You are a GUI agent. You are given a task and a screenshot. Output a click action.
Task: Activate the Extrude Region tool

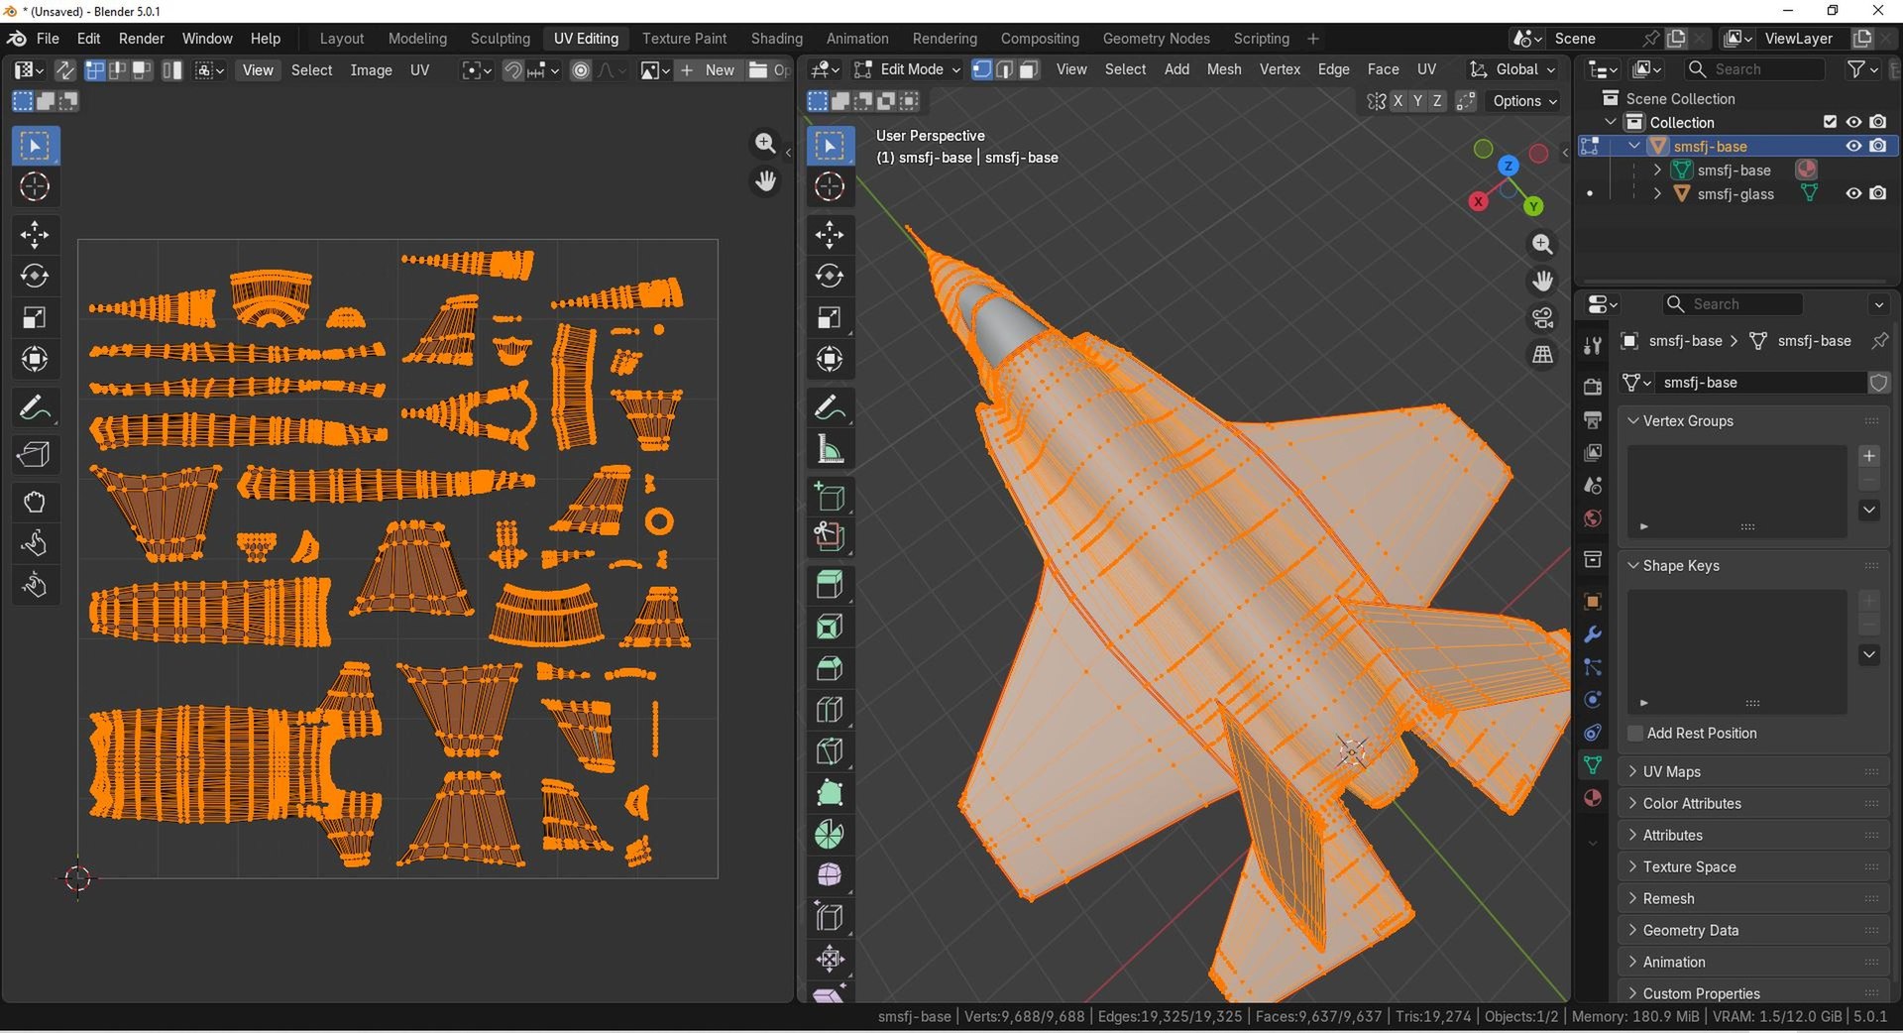pyautogui.click(x=830, y=585)
